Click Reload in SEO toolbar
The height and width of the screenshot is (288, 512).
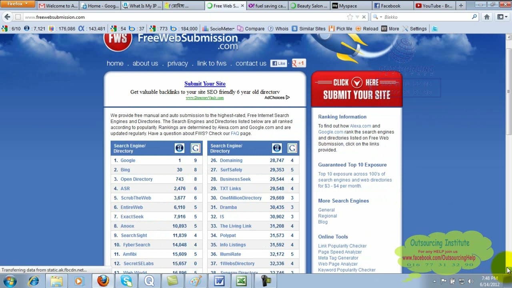tap(367, 28)
